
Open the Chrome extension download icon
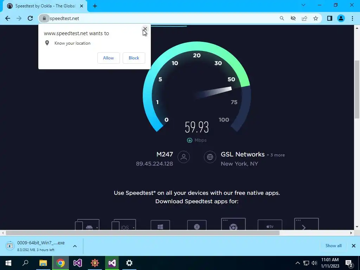(x=233, y=224)
